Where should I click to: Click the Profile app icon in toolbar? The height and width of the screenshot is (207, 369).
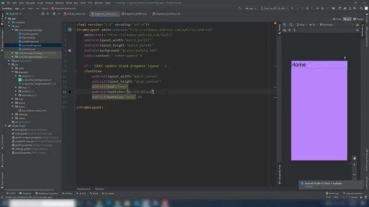pos(317,8)
